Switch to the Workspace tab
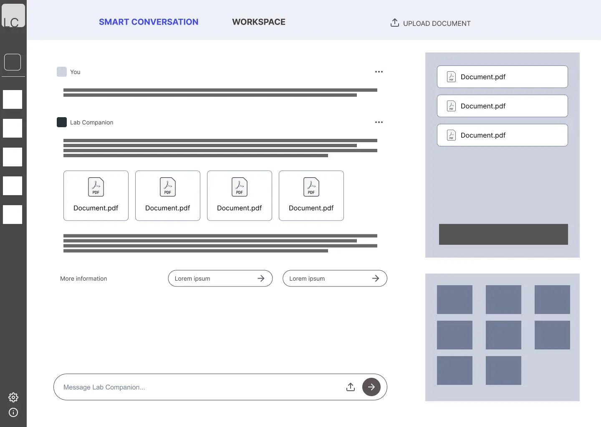The width and height of the screenshot is (601, 427). coord(259,22)
